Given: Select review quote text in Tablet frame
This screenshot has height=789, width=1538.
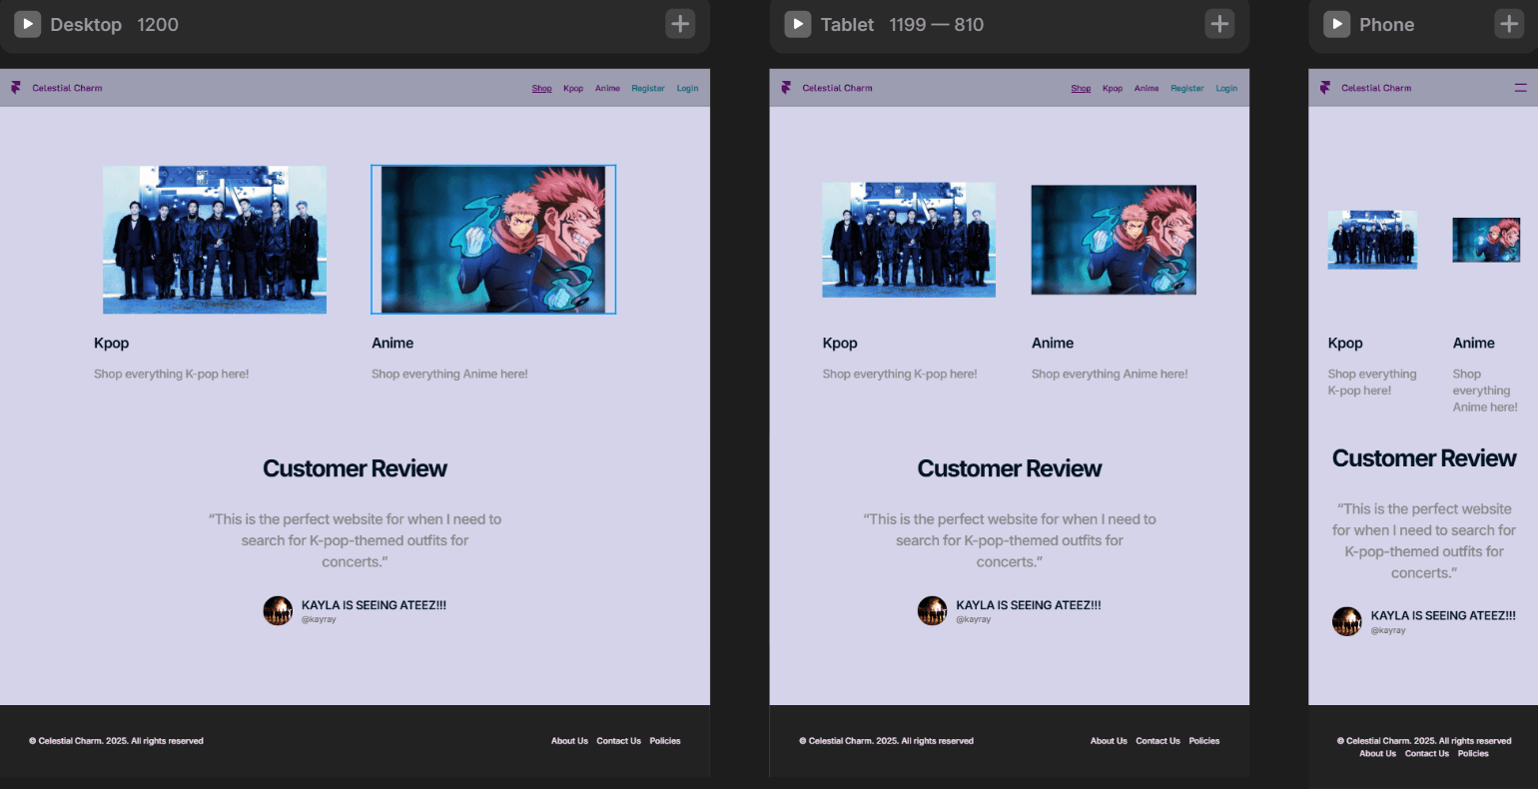Looking at the screenshot, I should 1010,540.
